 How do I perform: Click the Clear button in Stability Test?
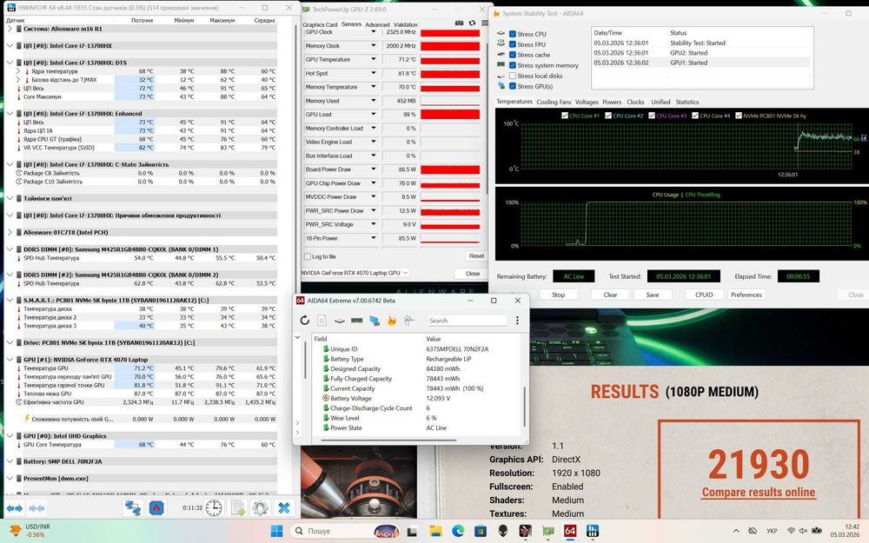610,295
